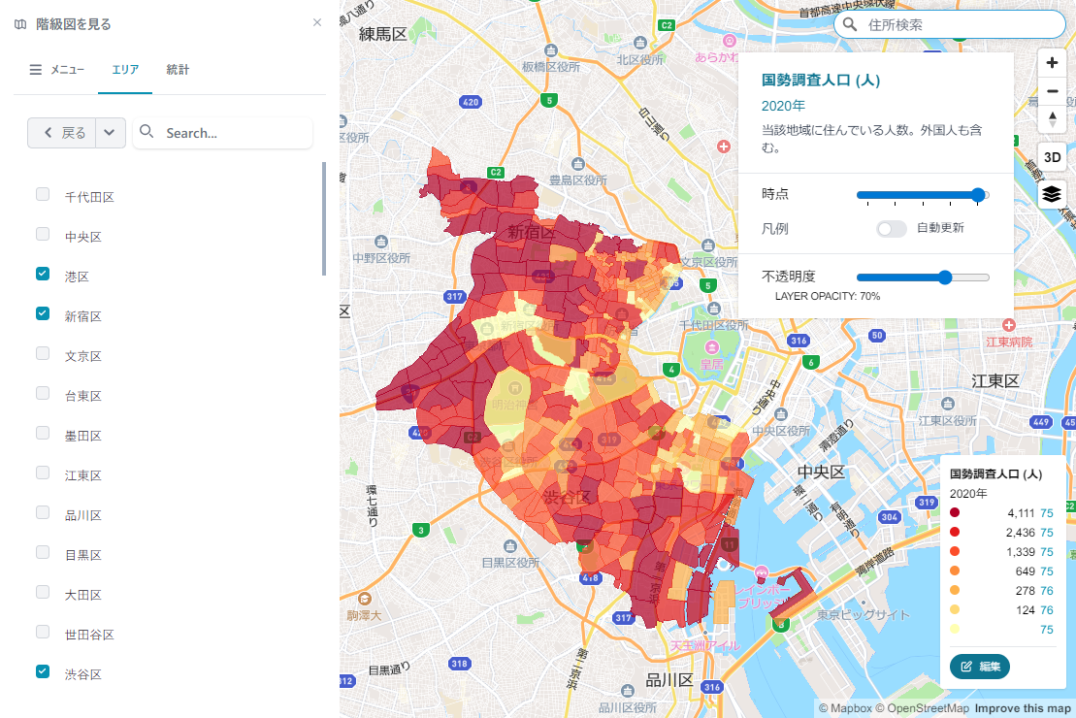Viewport: 1076px width, 718px height.
Task: Check the 品川区 checkbox
Action: coord(43,512)
